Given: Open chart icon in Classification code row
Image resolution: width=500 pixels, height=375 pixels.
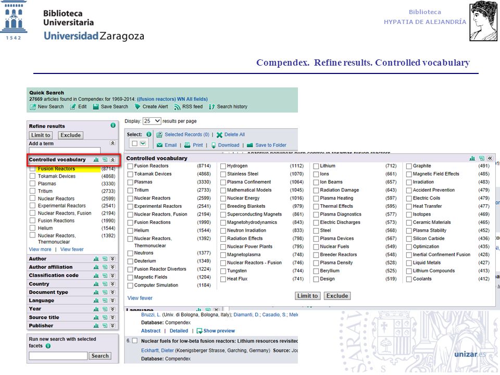Looking at the screenshot, I should pos(96,276).
